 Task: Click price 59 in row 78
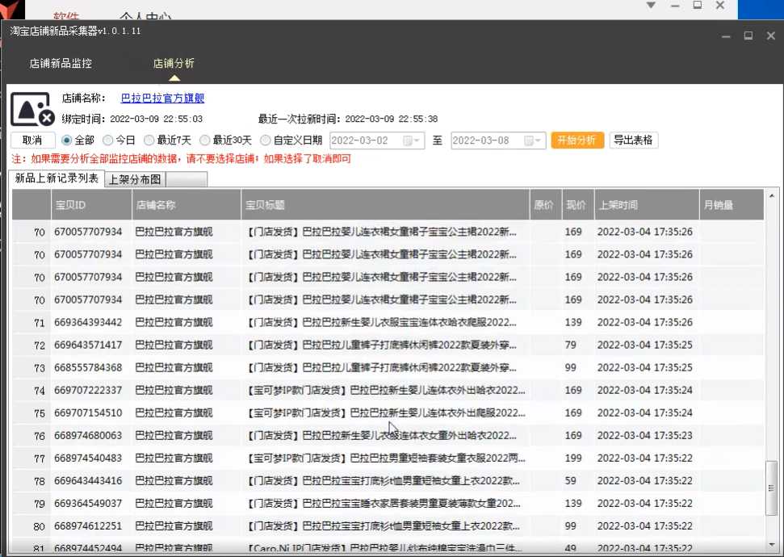point(571,481)
